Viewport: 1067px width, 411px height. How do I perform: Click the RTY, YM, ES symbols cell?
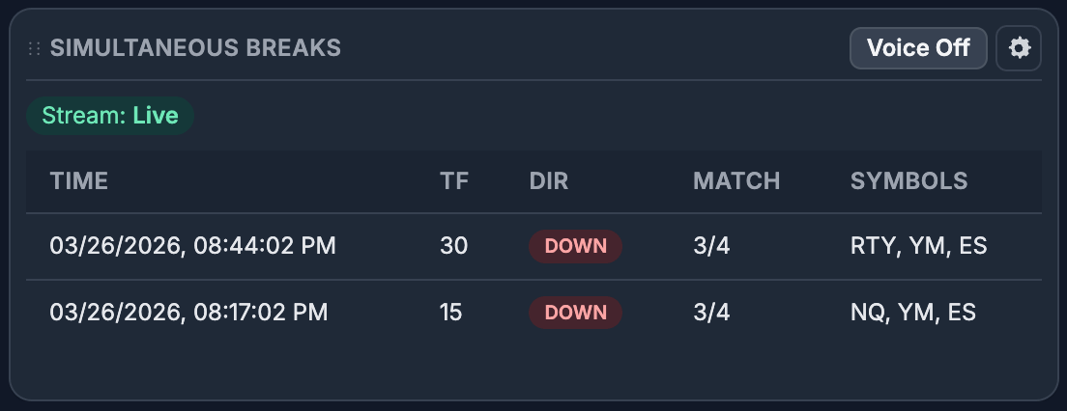[x=918, y=246]
